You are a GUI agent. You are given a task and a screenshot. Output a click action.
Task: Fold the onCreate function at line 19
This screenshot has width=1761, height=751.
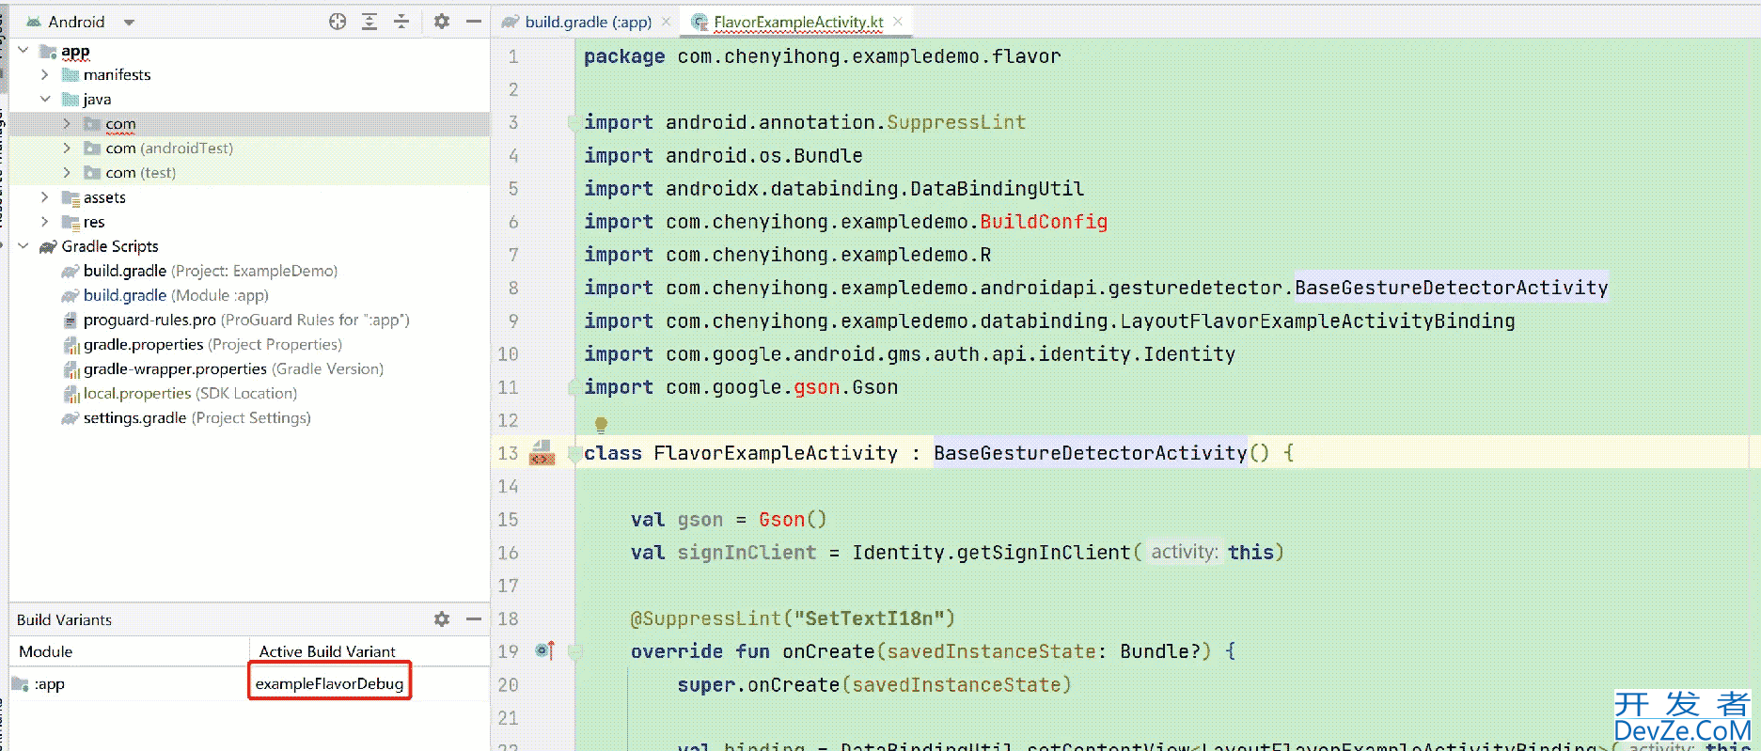pos(575,651)
